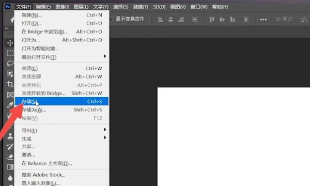310x186 pixels.
Task: Select the Gradient tool
Action: [10, 167]
